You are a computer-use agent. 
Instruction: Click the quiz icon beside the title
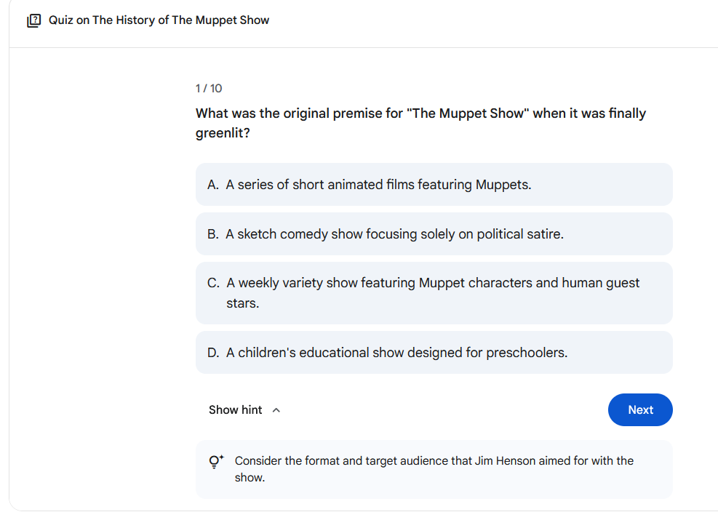pyautogui.click(x=34, y=20)
